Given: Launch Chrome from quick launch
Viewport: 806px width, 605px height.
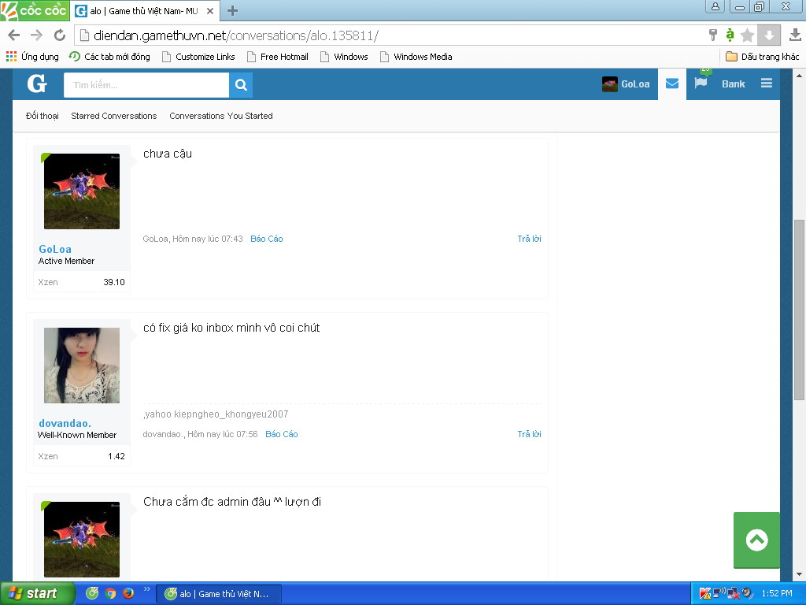Looking at the screenshot, I should click(x=110, y=593).
